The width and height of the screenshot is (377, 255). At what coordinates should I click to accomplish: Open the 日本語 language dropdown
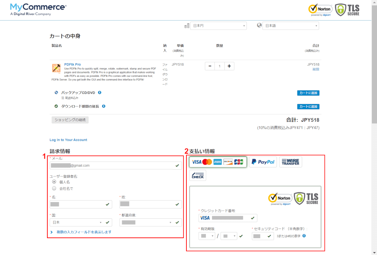coord(291,25)
